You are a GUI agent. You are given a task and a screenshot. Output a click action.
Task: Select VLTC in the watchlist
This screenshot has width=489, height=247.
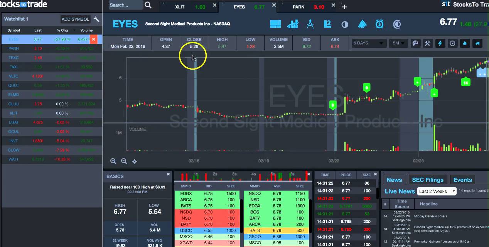coord(52,76)
